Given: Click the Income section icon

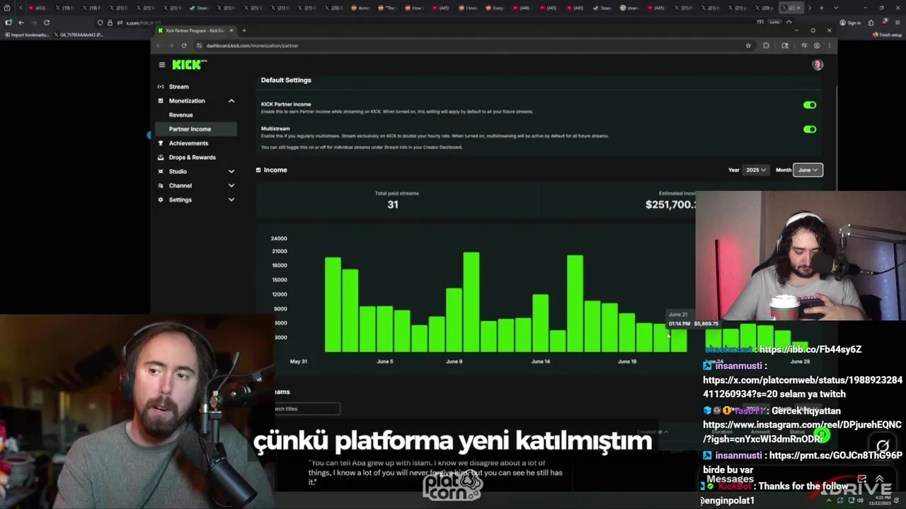Looking at the screenshot, I should click(258, 170).
